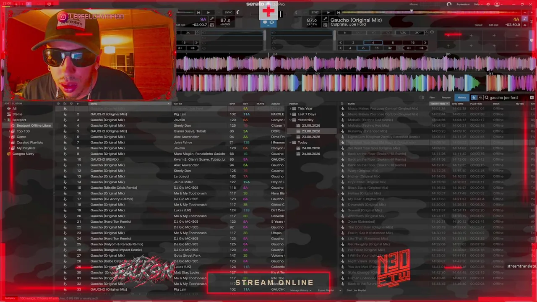Toggle Repeat on the right deck

click(478, 25)
